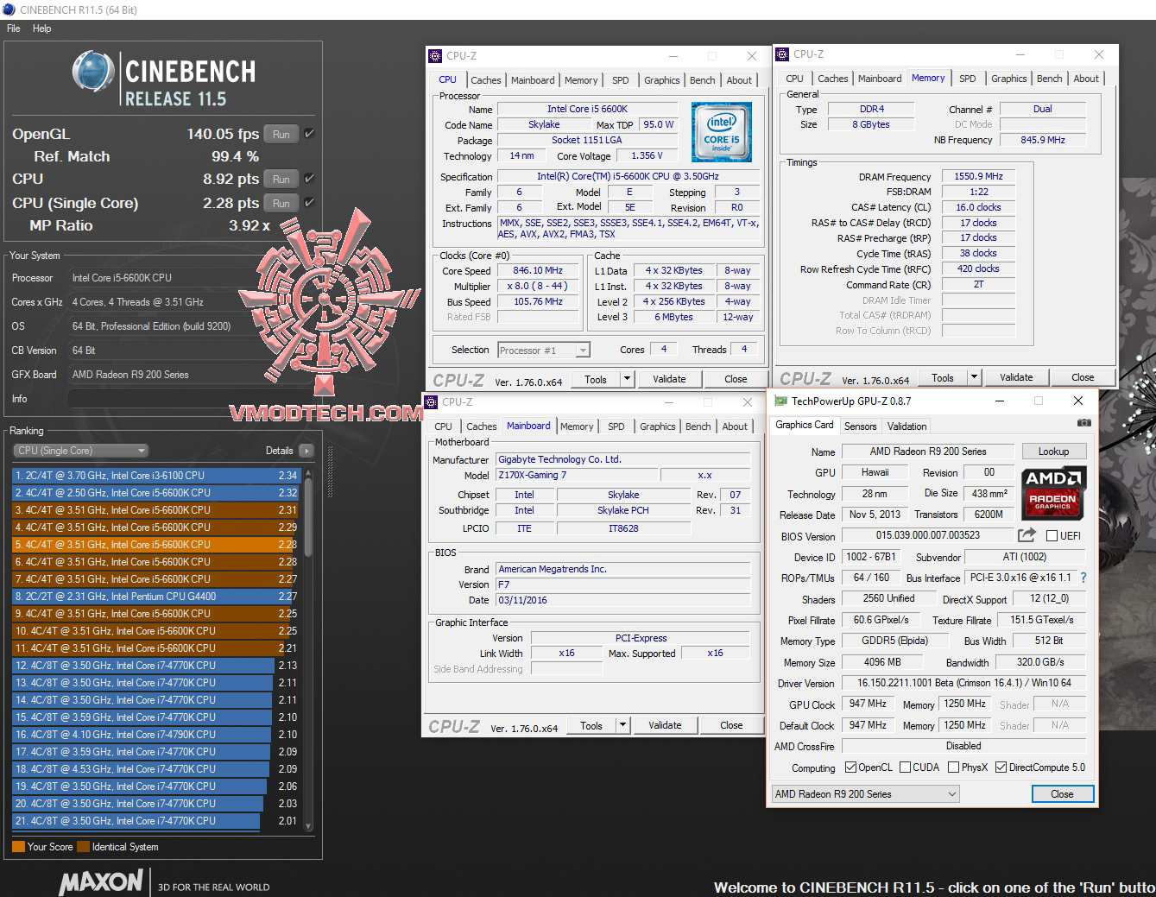Click Validate in the Processor CPU-Z window
1156x897 pixels.
point(669,379)
